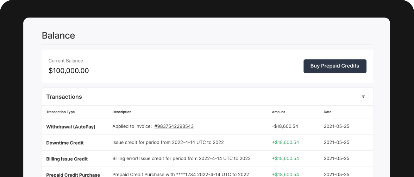Viewport: 414px width, 177px height.
Task: Open the transactions filter icon
Action: point(363,97)
